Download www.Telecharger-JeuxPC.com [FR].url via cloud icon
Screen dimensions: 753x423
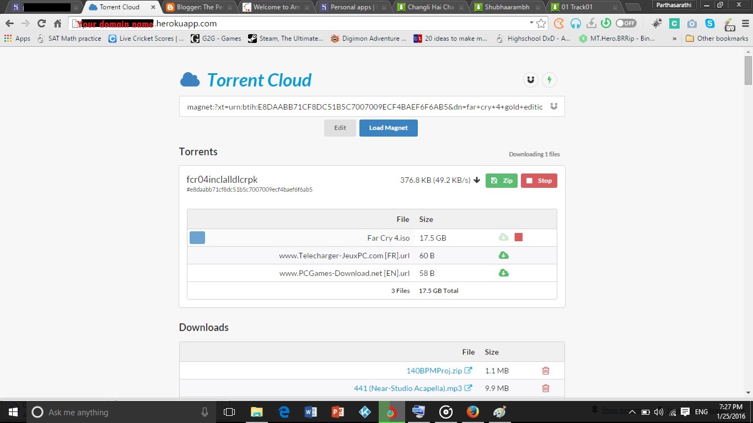point(504,255)
